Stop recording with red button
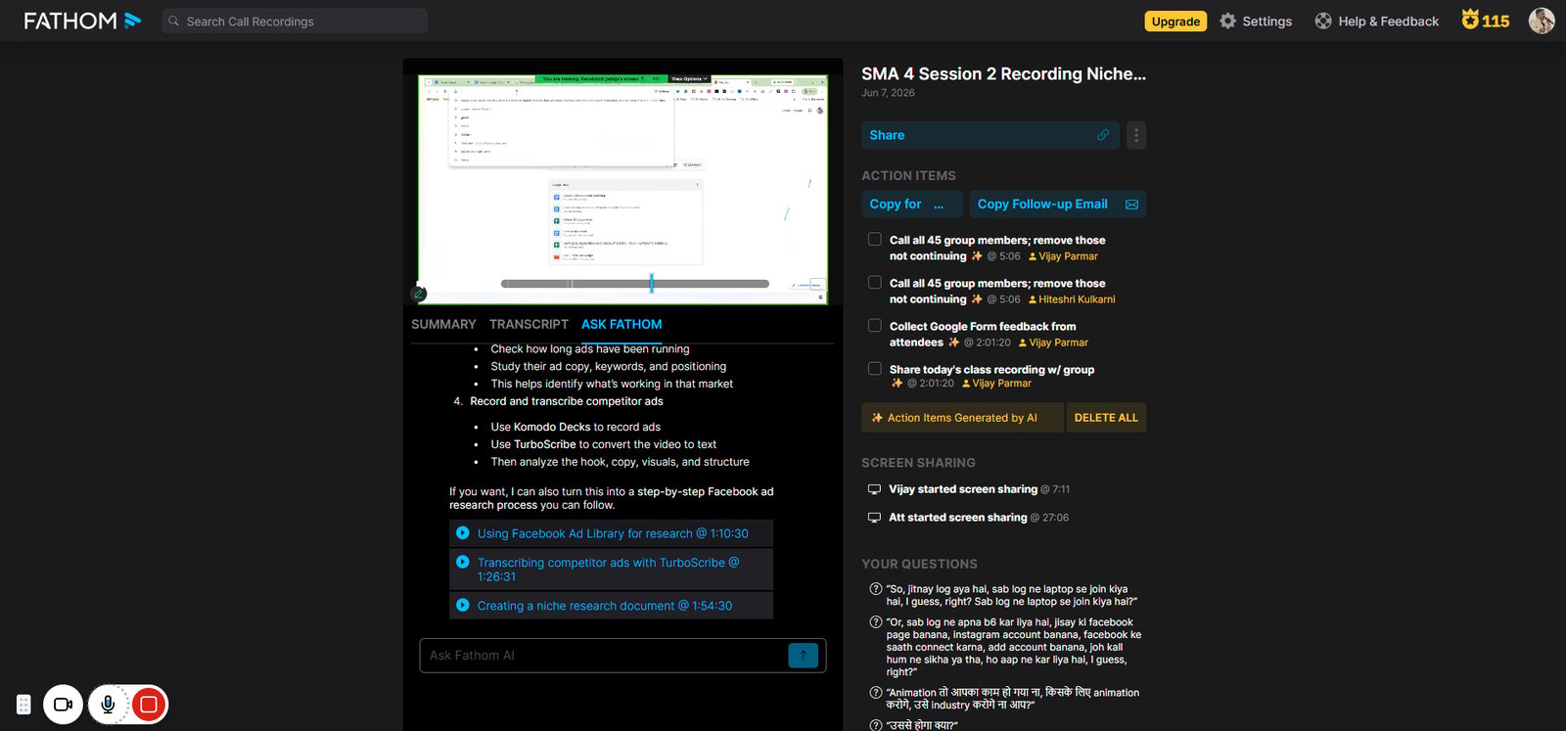This screenshot has height=731, width=1566. point(149,705)
